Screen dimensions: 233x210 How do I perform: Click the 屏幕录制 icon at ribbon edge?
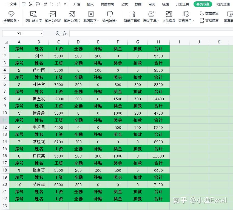[230, 14]
